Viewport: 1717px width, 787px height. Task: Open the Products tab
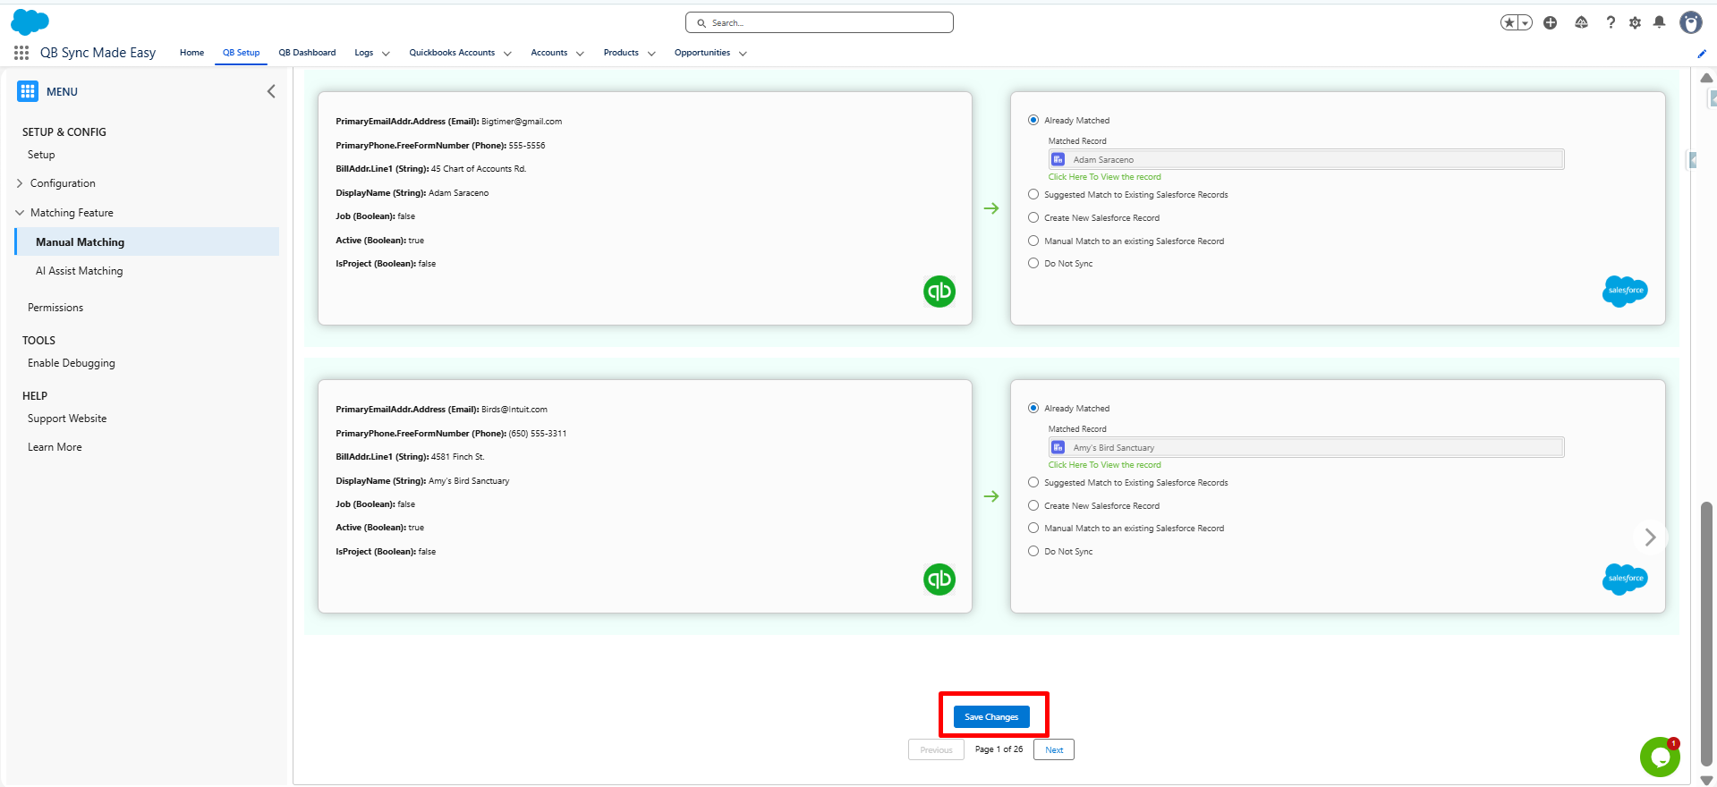click(x=621, y=53)
